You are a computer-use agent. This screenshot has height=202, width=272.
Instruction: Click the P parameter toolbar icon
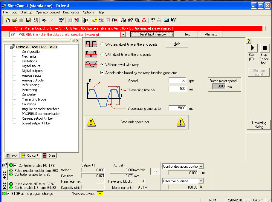coord(85,20)
